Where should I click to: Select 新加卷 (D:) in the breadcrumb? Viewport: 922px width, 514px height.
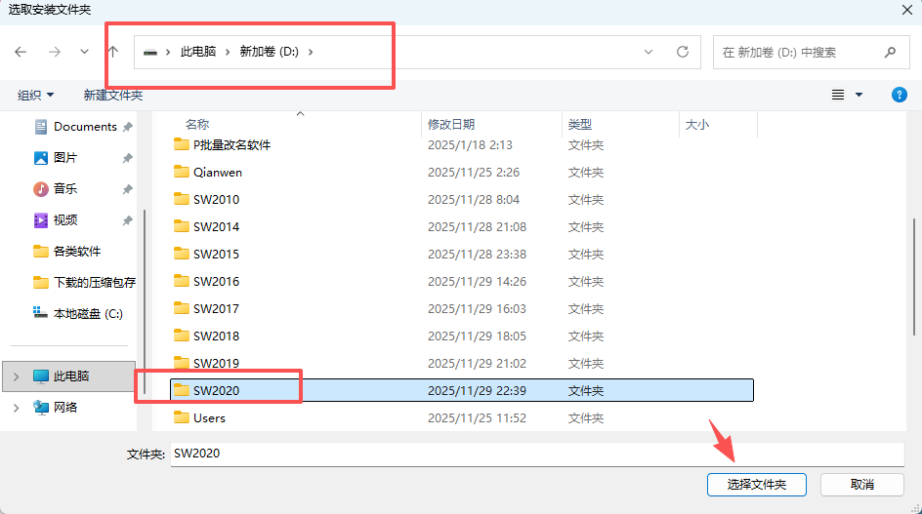(x=270, y=52)
